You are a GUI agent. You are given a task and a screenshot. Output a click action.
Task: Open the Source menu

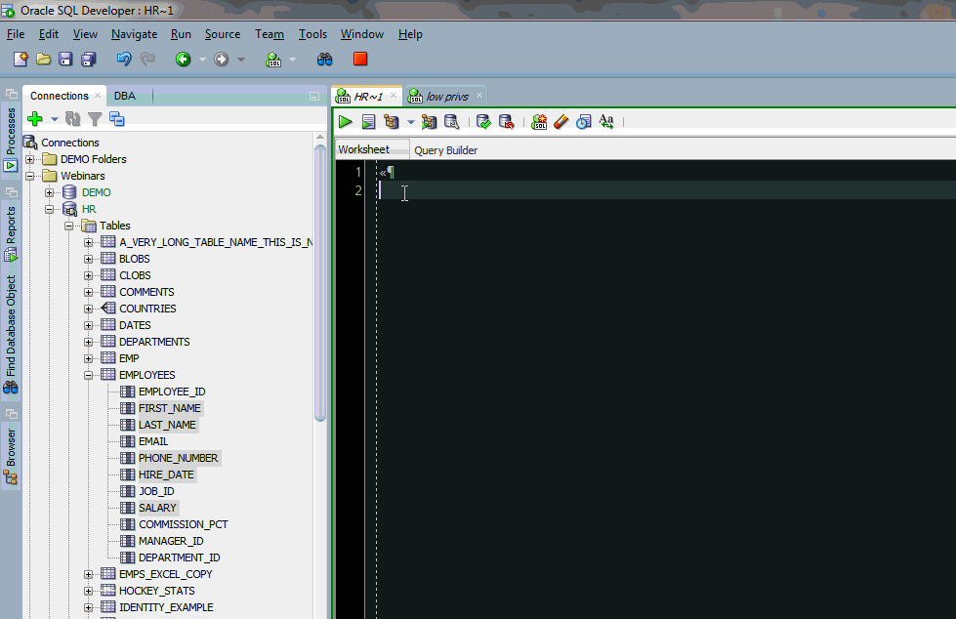[x=223, y=34]
